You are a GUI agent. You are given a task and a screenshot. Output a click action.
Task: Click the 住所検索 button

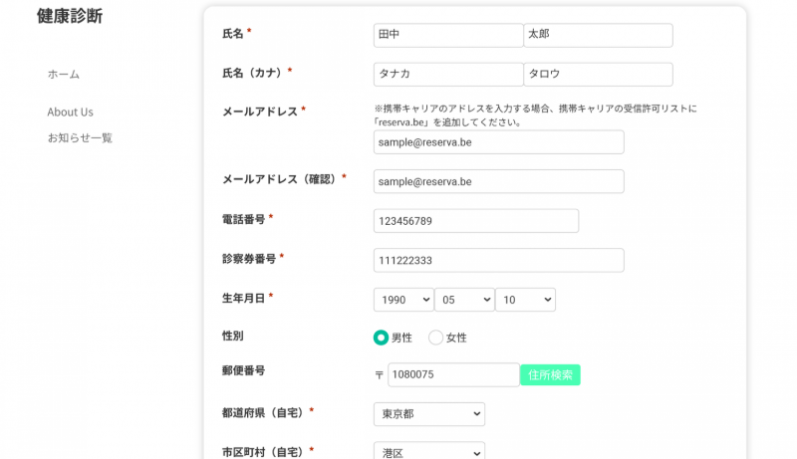tap(550, 375)
